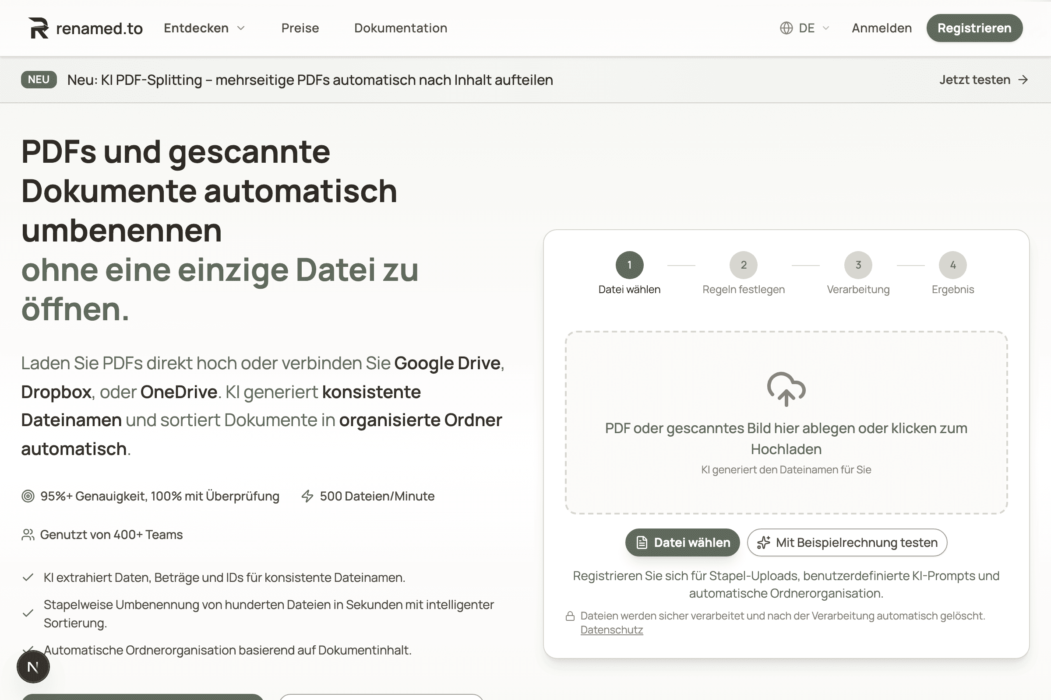The height and width of the screenshot is (700, 1051).
Task: Click the teams icon near Genutzt von 400+ Teams
Action: 28,534
